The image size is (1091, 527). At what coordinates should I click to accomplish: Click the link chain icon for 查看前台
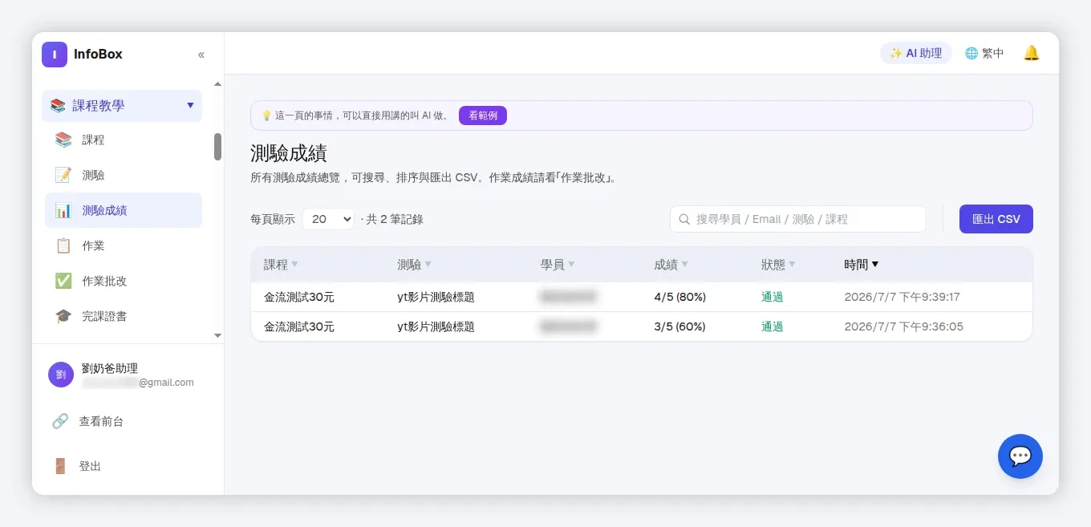tap(60, 421)
